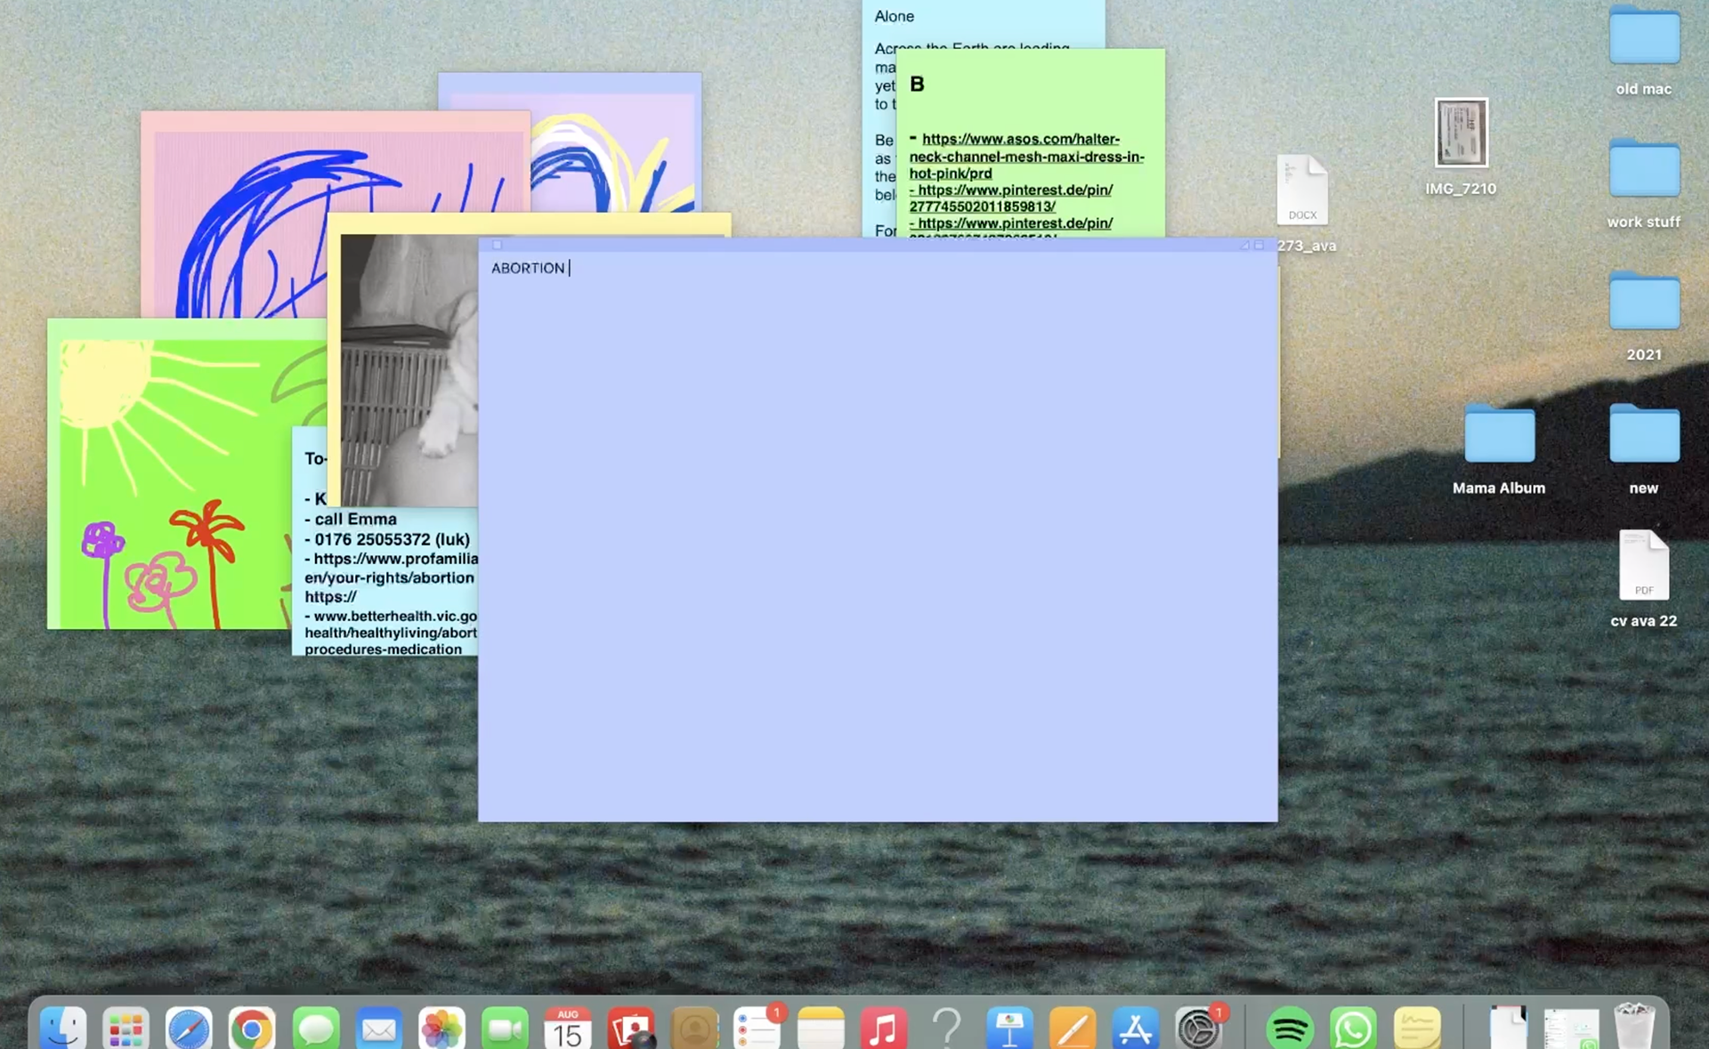The image size is (1709, 1049).
Task: Open the document stack beside Stickies in dock
Action: [1508, 1029]
